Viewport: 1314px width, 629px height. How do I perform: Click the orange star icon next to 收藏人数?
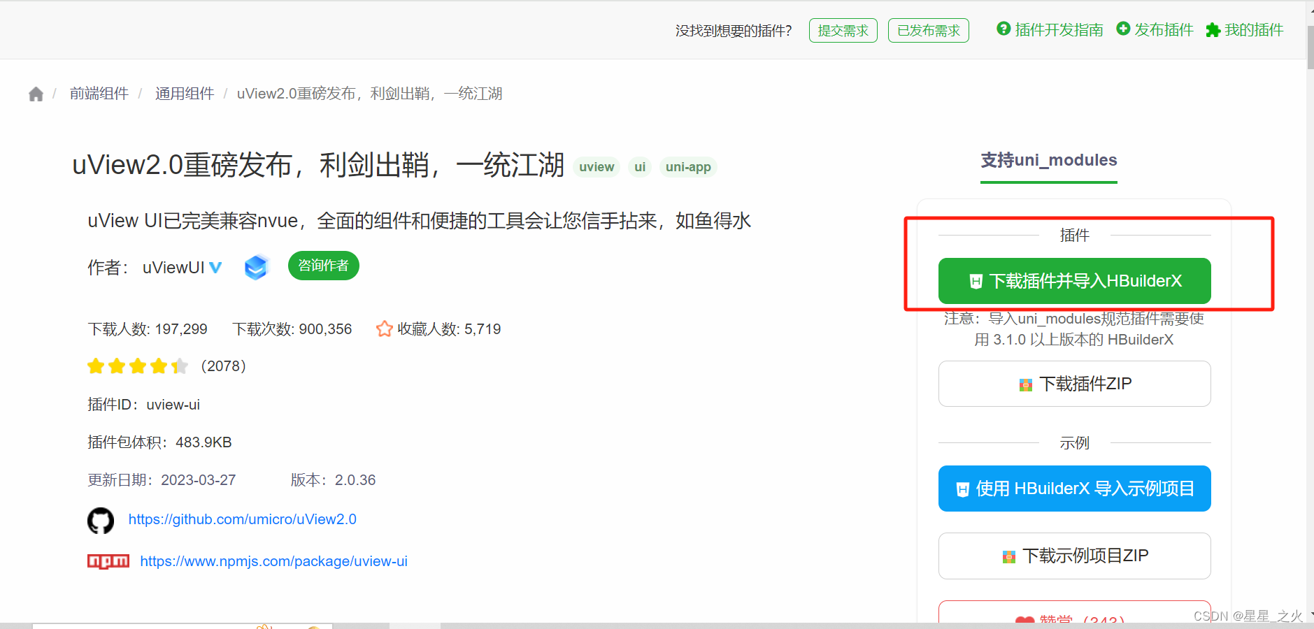coord(385,328)
